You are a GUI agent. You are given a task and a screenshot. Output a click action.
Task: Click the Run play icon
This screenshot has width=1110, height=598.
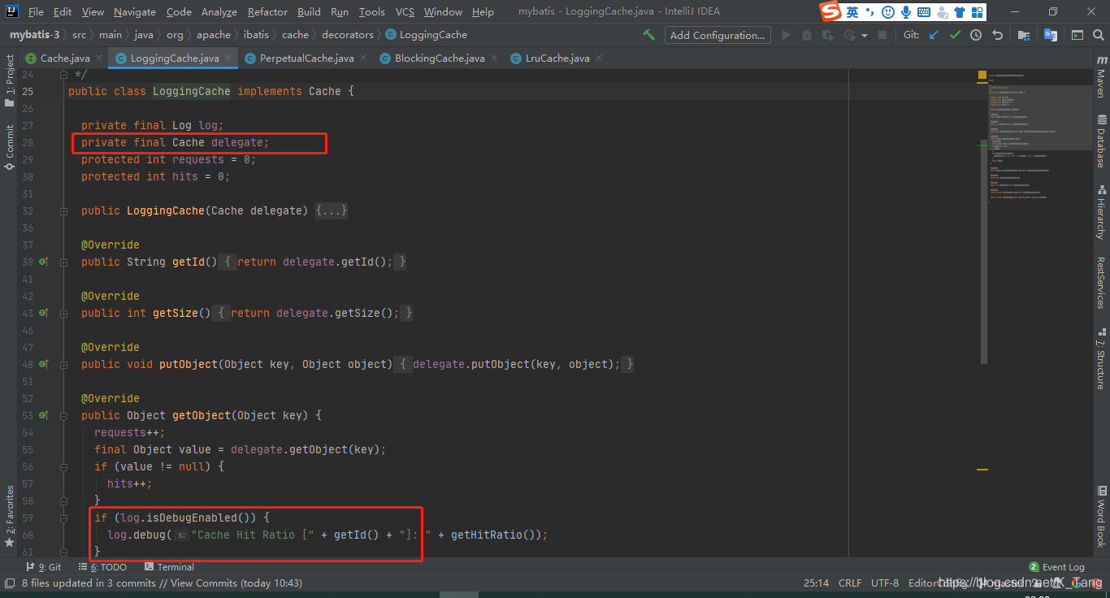(x=786, y=35)
